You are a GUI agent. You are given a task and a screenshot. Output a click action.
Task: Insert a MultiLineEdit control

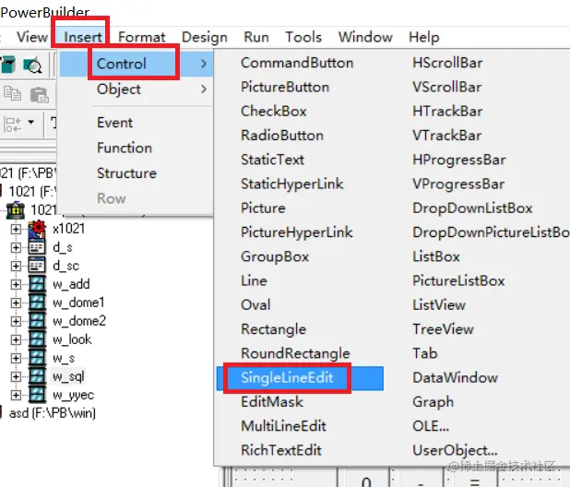tap(283, 426)
